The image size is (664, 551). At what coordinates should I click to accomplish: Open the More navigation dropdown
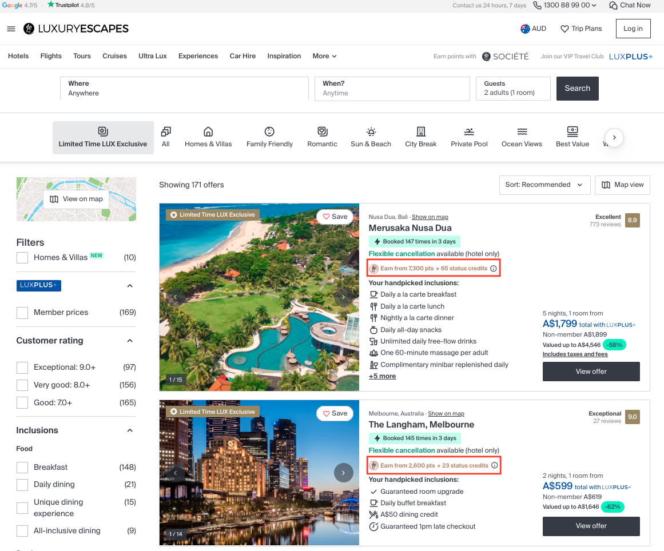click(x=324, y=56)
